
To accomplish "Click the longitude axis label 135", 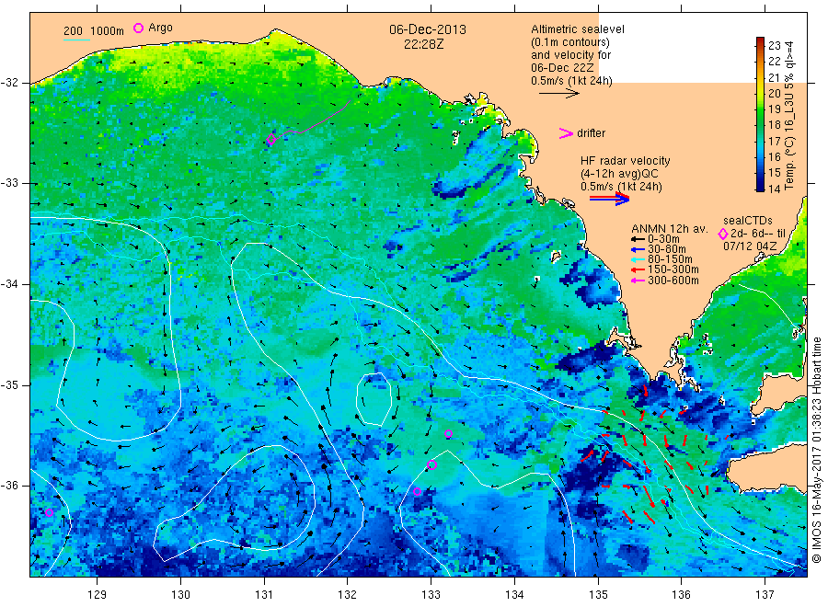I will pyautogui.click(x=598, y=594).
